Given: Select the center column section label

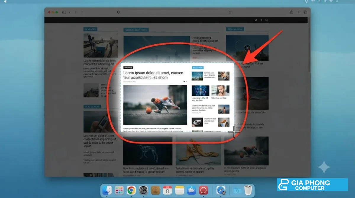Looking at the screenshot, I should [x=136, y=30].
